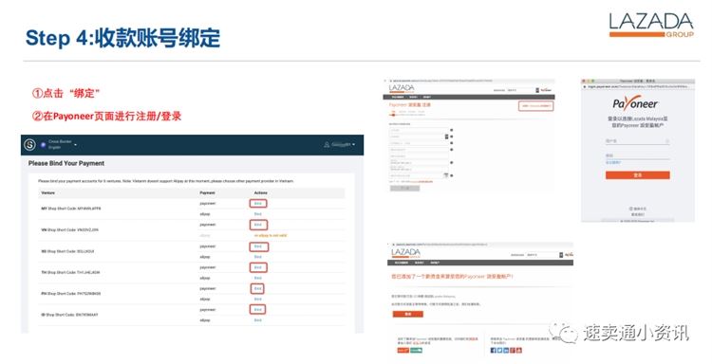Open the user account menu in dark header
The image size is (712, 364).
(339, 145)
